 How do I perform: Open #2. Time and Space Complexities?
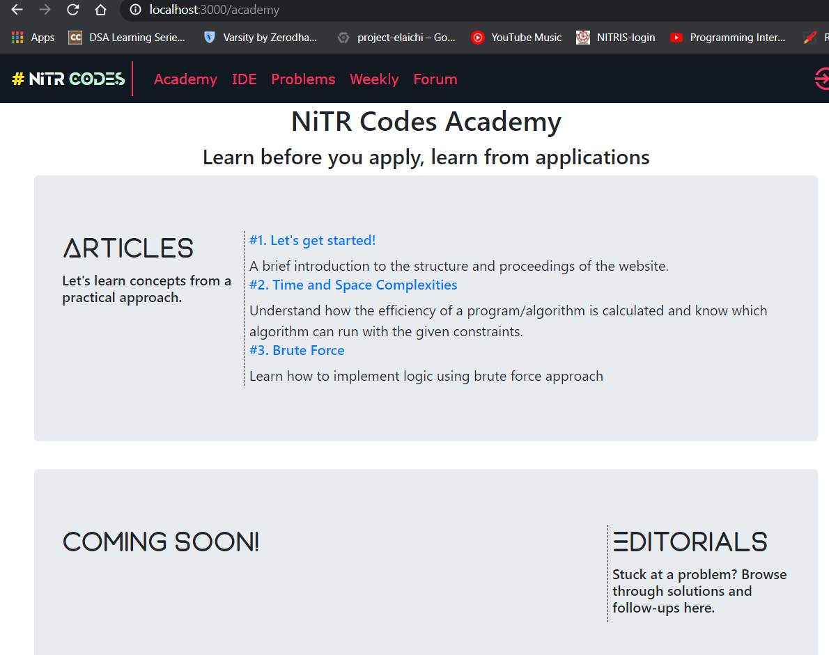353,285
